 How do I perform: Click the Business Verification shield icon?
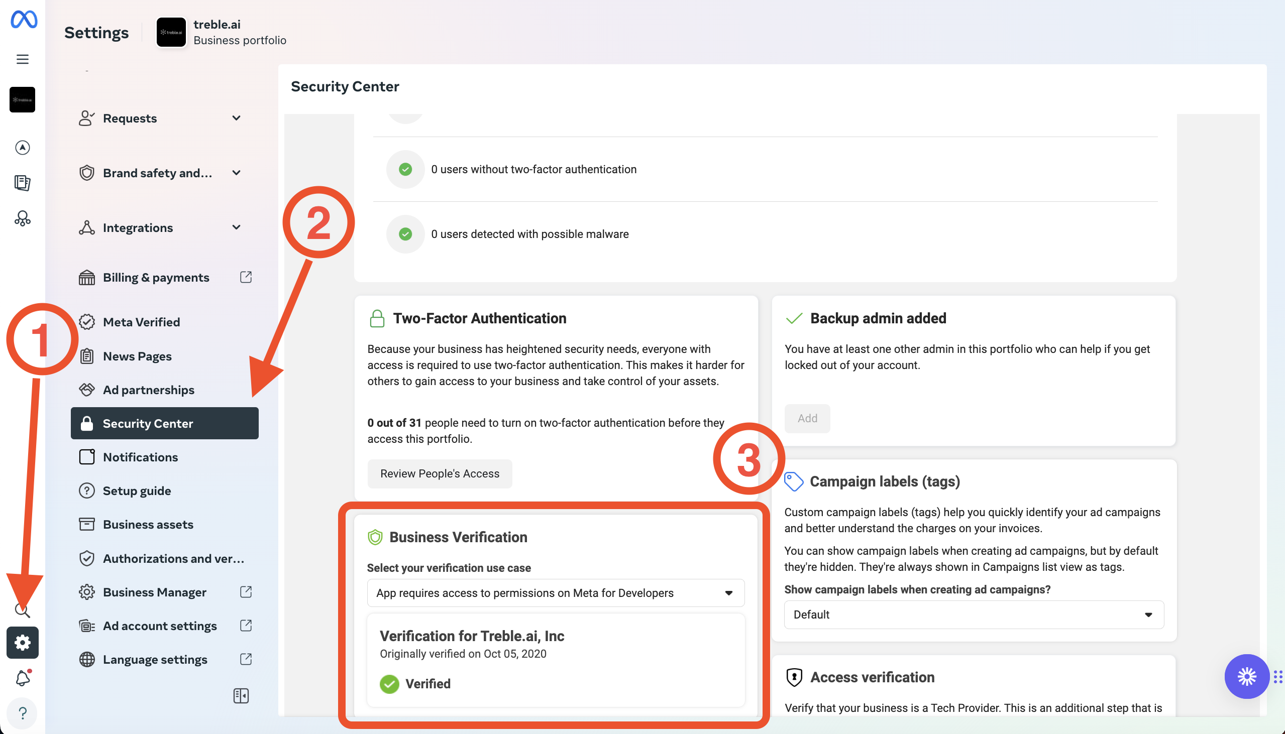pos(375,537)
